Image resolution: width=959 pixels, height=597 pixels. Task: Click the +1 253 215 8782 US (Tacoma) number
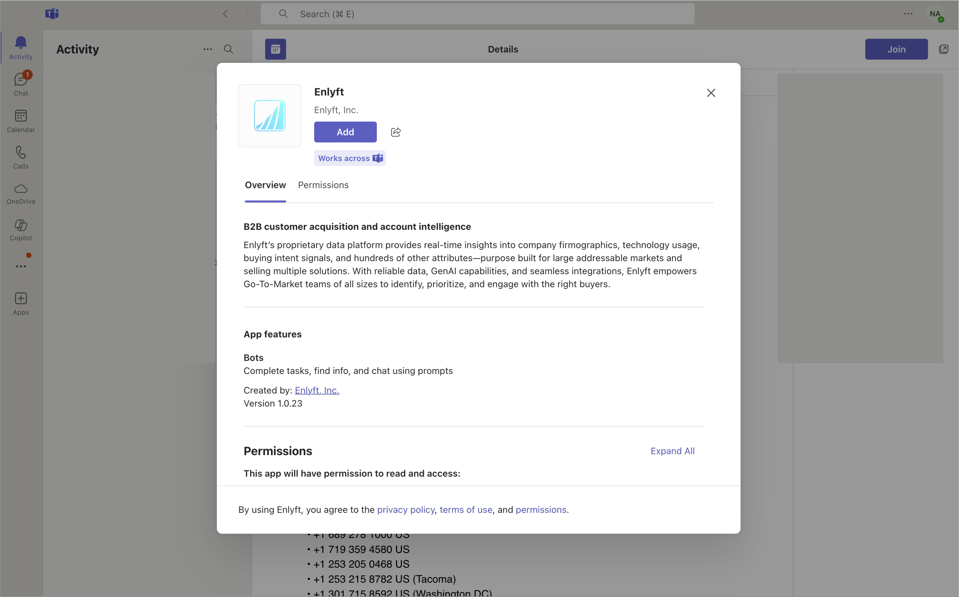[x=385, y=579]
